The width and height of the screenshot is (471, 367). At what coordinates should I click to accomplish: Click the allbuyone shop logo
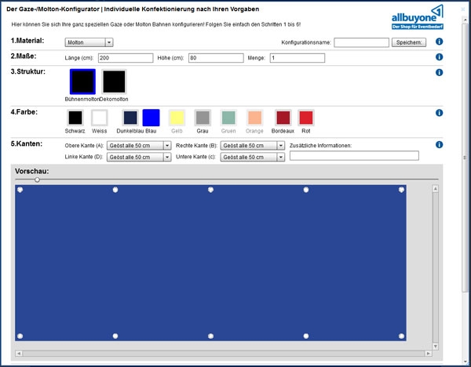click(x=418, y=17)
